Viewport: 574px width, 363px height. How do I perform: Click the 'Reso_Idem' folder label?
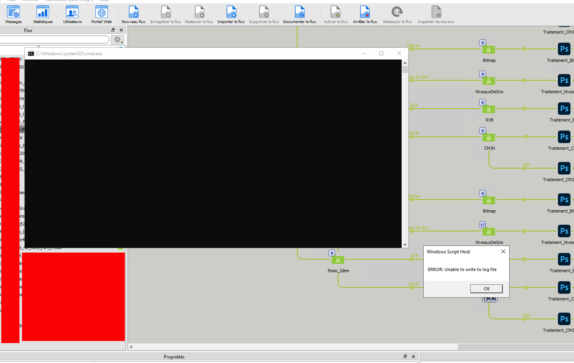pyautogui.click(x=339, y=271)
